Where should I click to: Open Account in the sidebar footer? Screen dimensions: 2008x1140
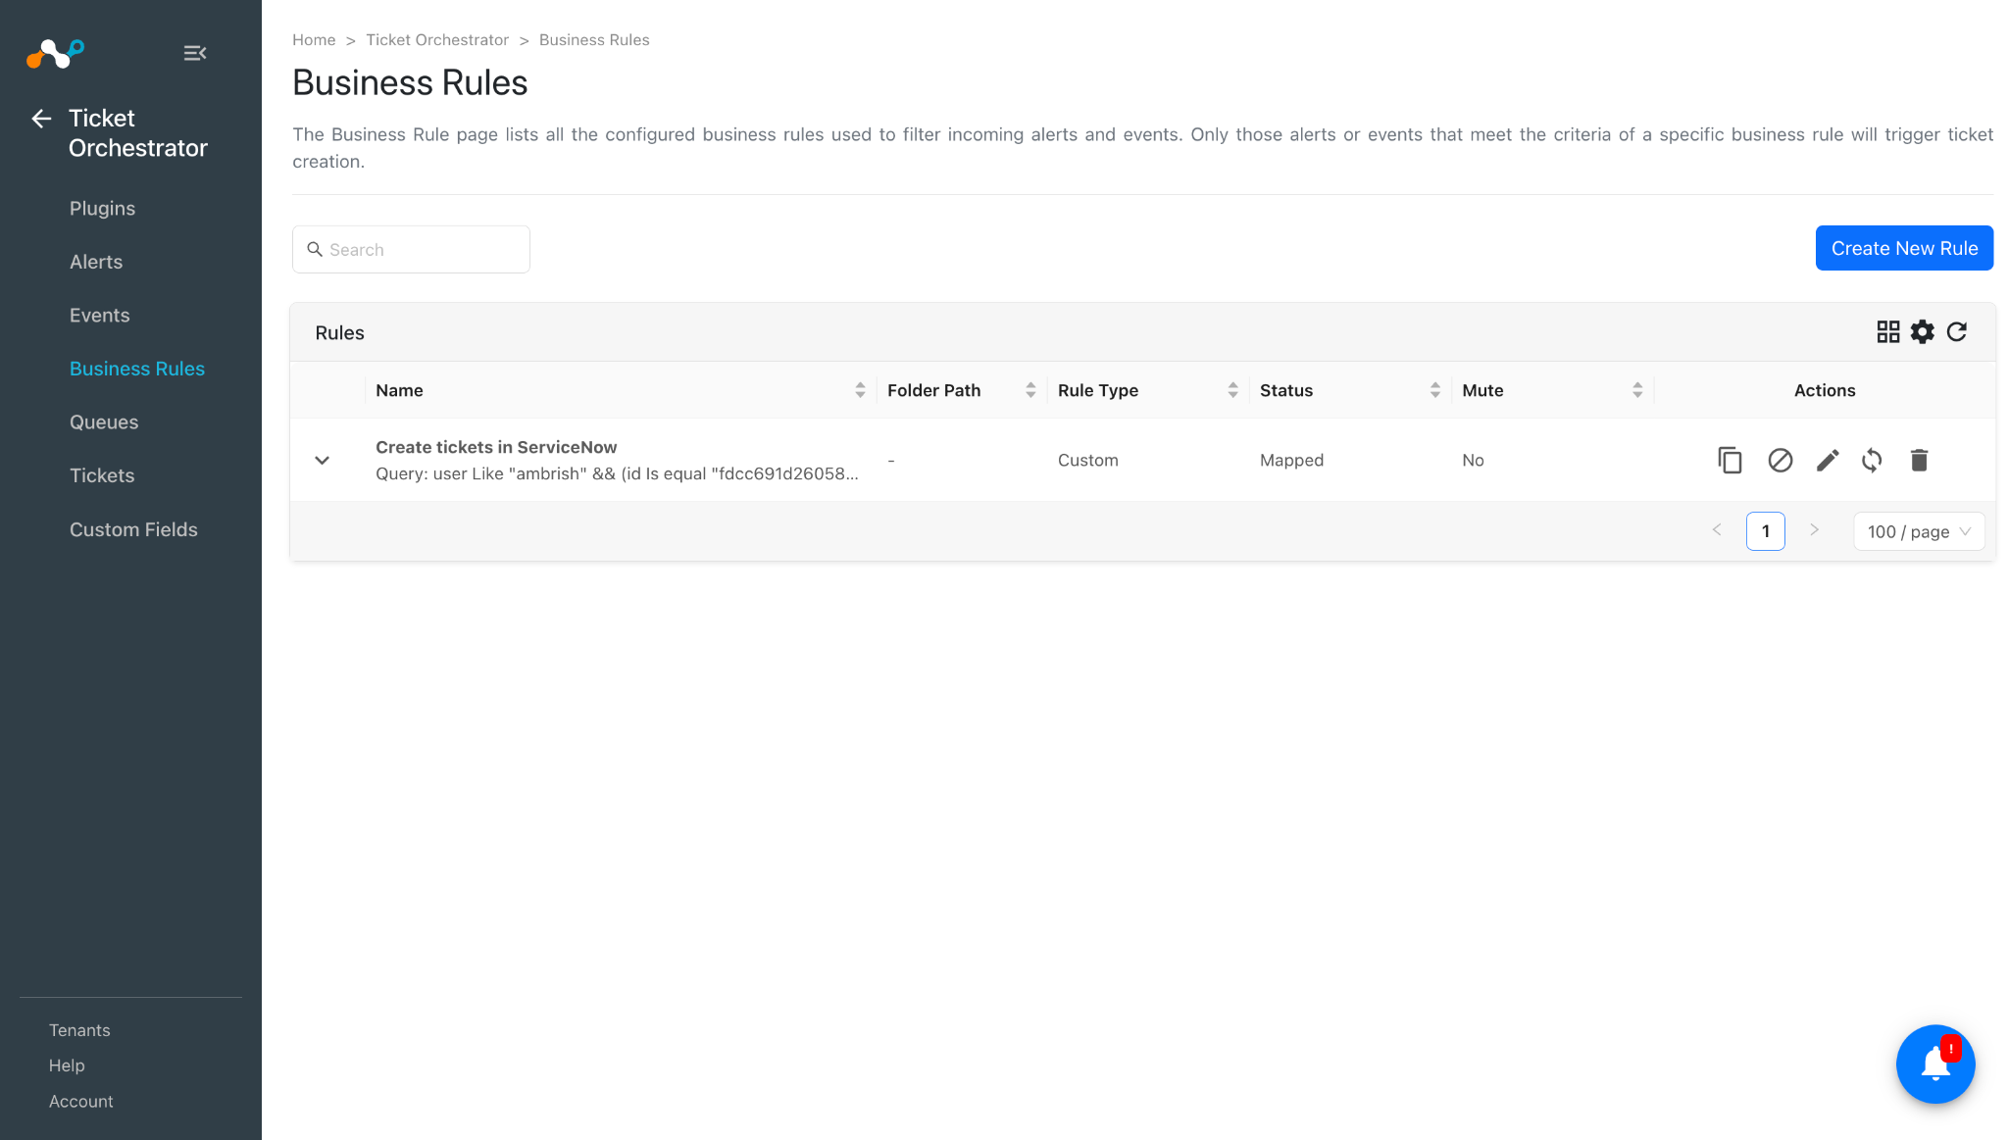(x=81, y=1102)
